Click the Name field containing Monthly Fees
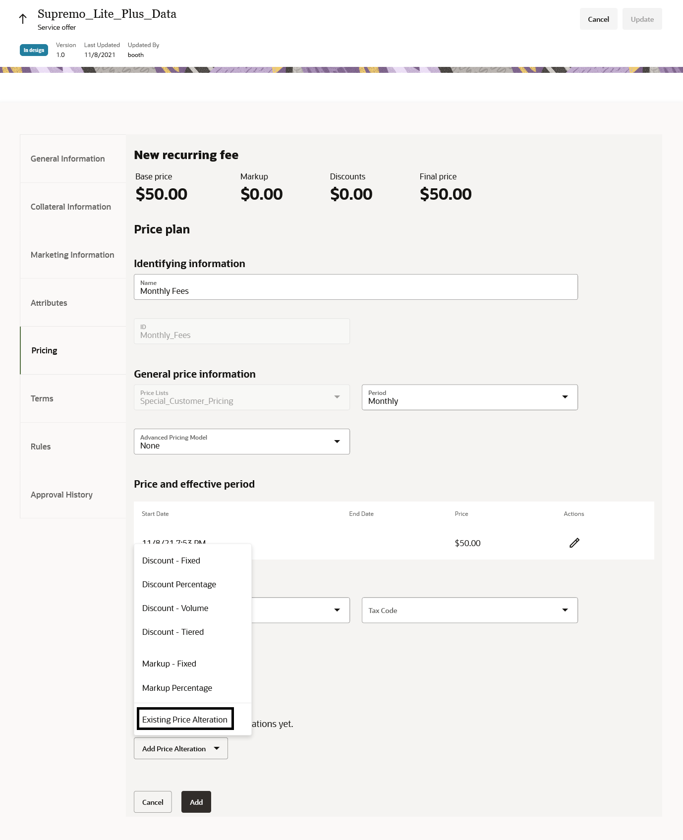The image size is (683, 840). (355, 287)
